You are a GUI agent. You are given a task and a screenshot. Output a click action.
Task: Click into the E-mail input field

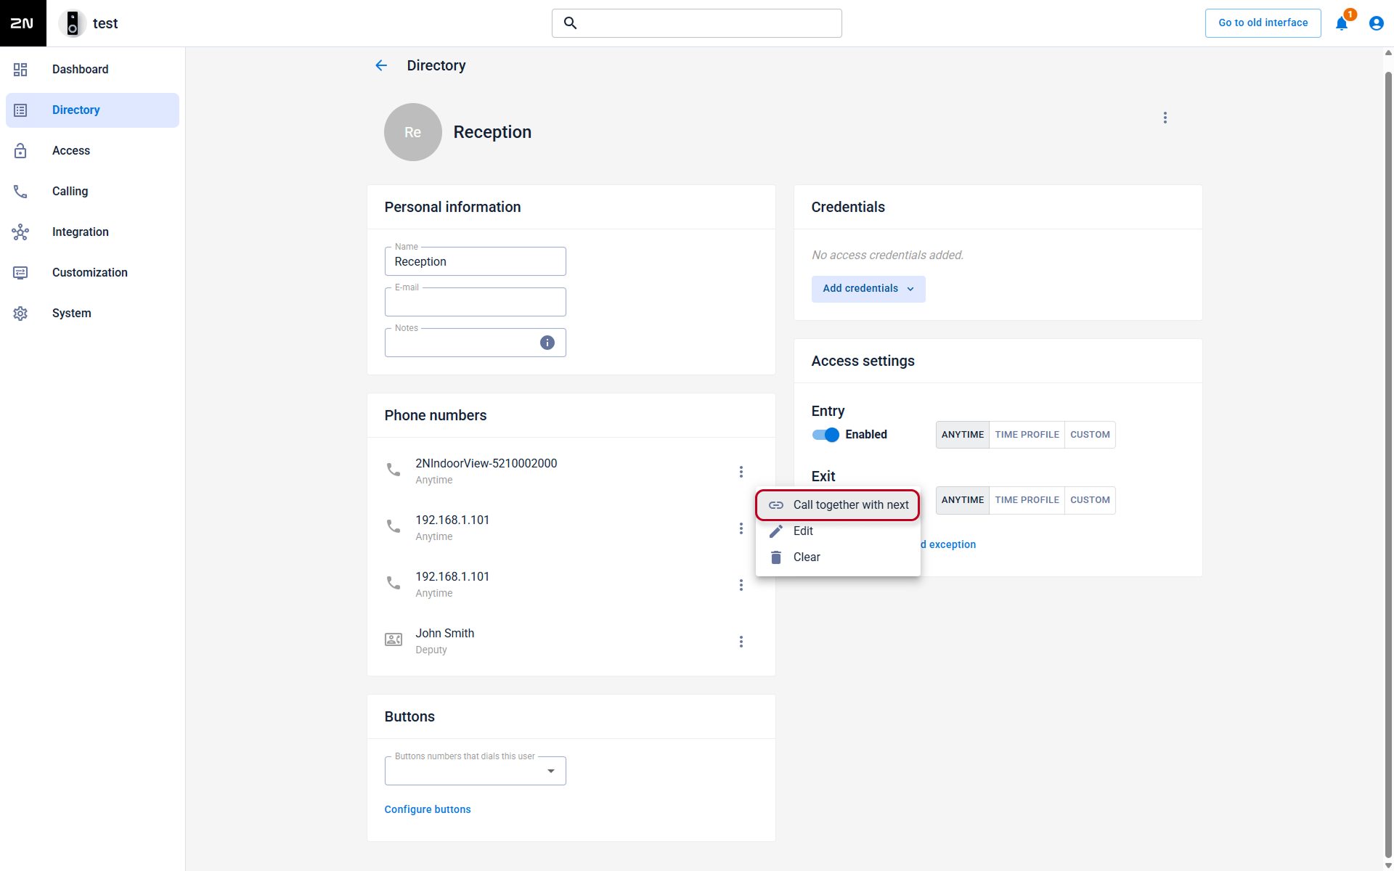(x=475, y=302)
